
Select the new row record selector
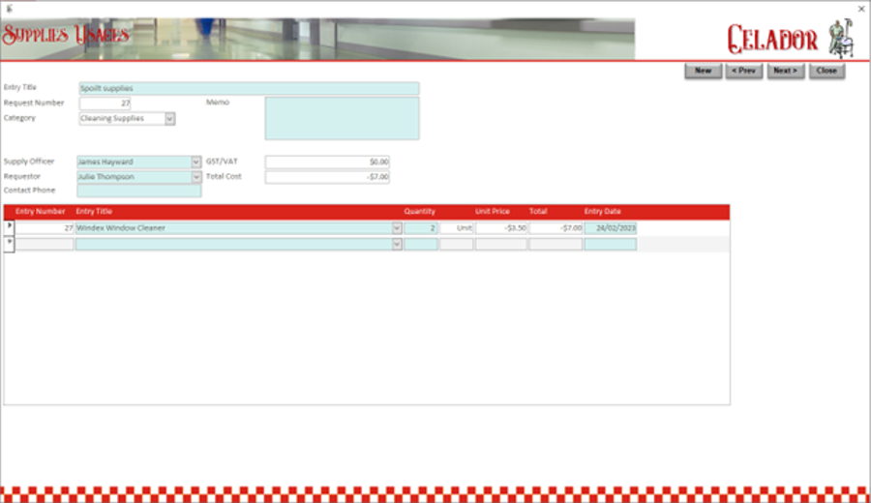pyautogui.click(x=10, y=243)
